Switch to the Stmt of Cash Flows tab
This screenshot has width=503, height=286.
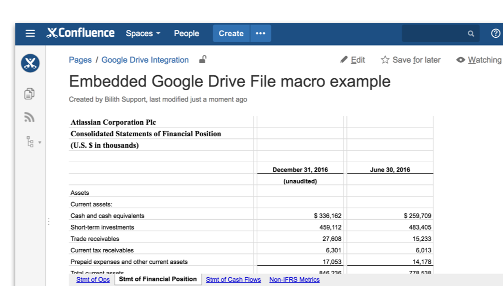coord(233,280)
